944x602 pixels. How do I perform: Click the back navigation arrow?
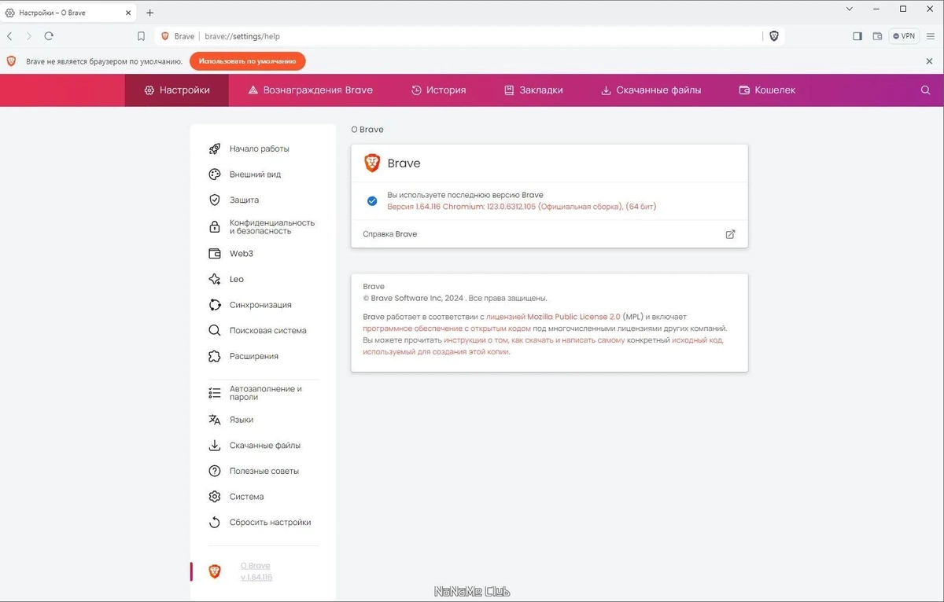(9, 36)
